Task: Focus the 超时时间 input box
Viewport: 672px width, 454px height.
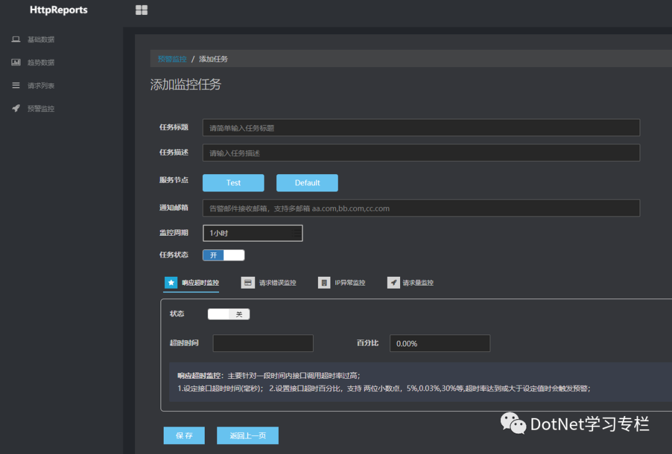Action: 263,343
